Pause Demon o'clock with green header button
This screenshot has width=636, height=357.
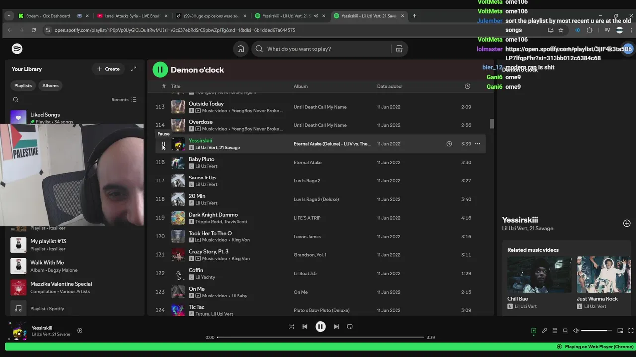click(160, 70)
